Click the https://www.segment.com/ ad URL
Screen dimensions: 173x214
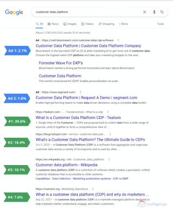tap(59, 92)
